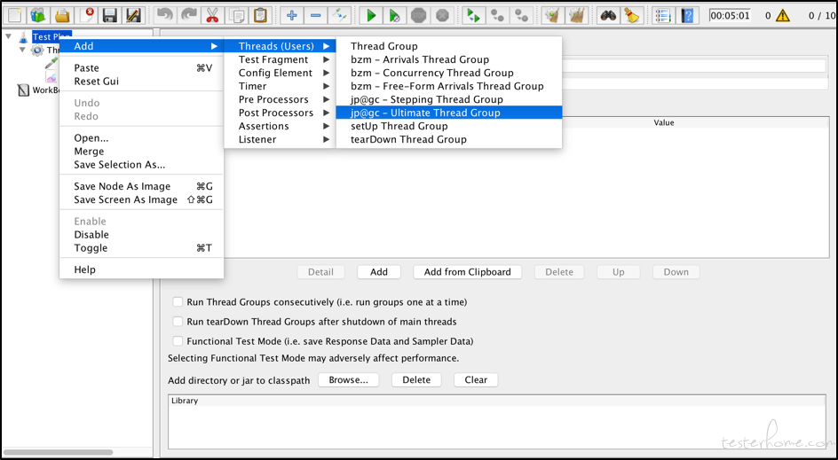The height and width of the screenshot is (460, 838).
Task: Click the Add from Clipboard button
Action: [467, 272]
